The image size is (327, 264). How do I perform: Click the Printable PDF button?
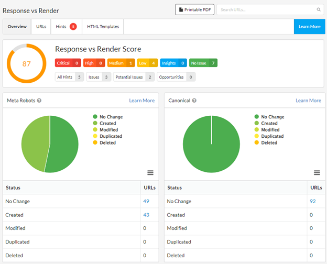coord(194,9)
